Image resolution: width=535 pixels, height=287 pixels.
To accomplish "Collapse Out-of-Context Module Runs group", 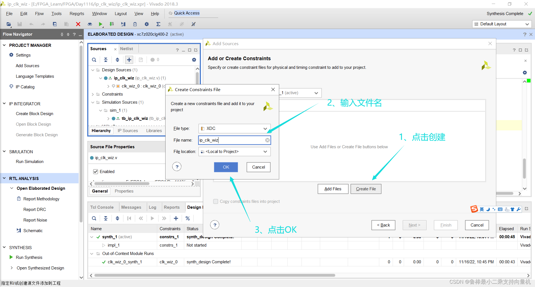I will (x=92, y=254).
